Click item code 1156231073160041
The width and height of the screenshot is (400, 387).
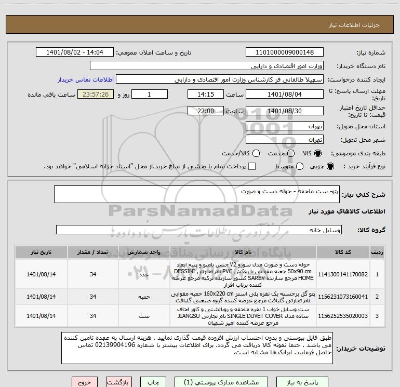click(343, 297)
